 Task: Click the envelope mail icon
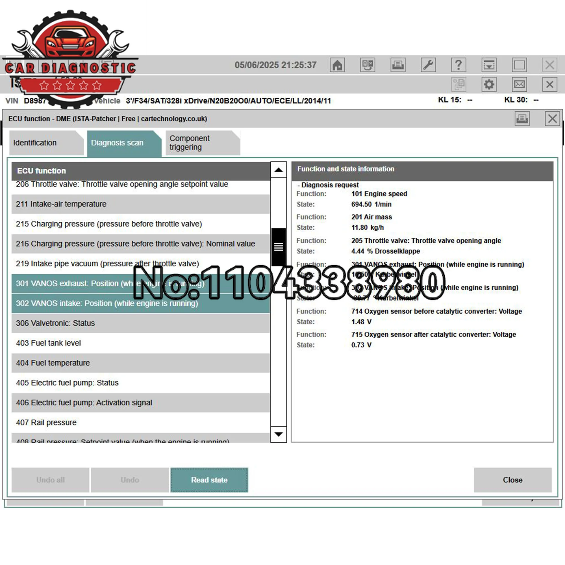click(x=519, y=84)
